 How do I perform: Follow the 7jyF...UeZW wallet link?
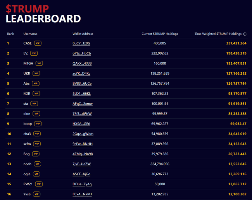tap(82, 164)
